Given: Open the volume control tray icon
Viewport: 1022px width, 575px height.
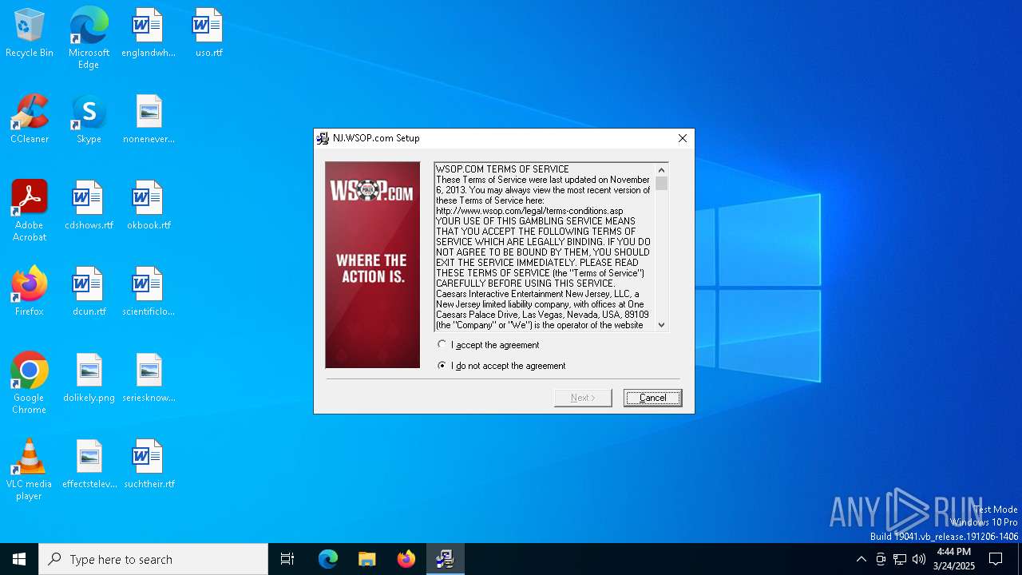Looking at the screenshot, I should coord(919,559).
